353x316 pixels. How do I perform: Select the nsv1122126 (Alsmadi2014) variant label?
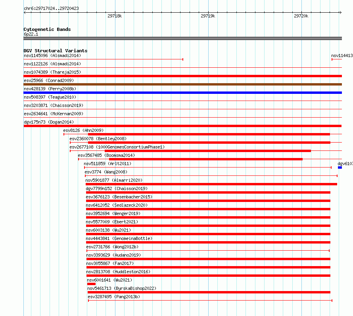click(52, 64)
